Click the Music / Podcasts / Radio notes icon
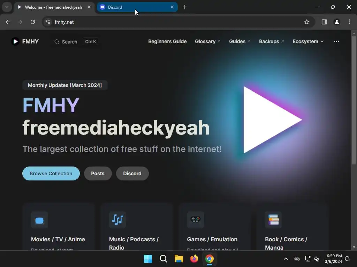Screen dimensions: 357x267 tap(117, 220)
